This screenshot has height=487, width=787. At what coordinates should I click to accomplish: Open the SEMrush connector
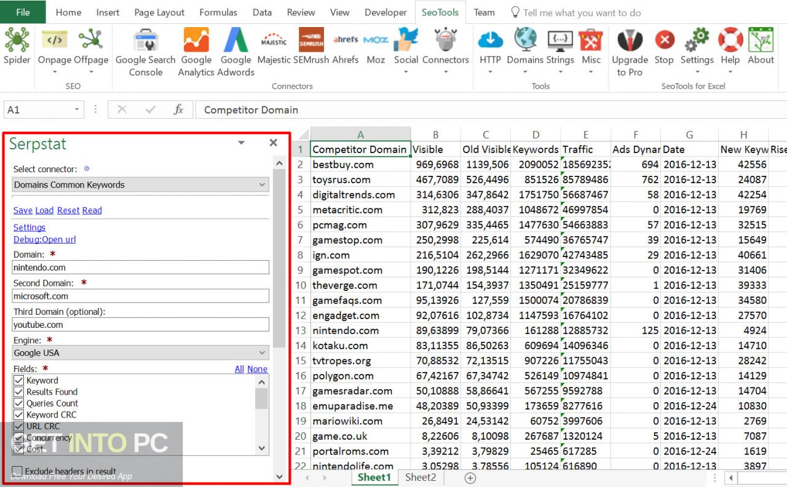(x=311, y=47)
